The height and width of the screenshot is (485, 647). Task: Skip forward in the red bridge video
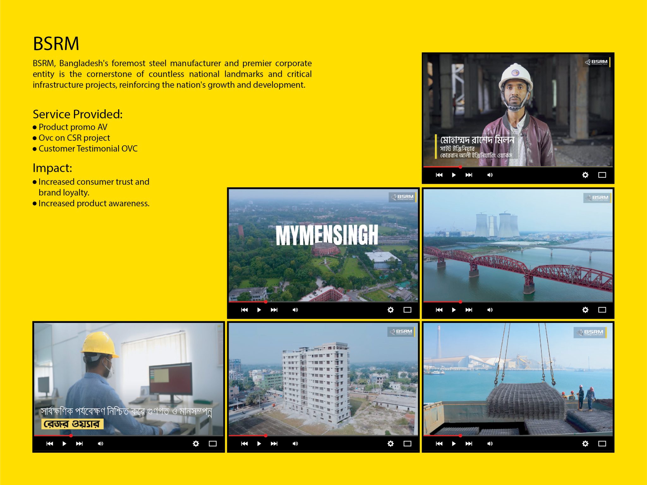[469, 310]
